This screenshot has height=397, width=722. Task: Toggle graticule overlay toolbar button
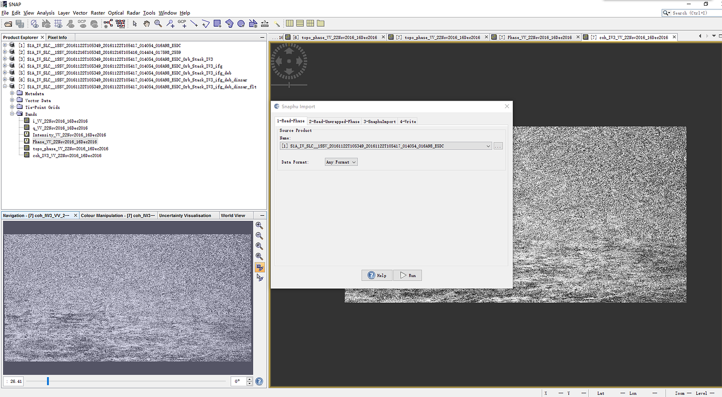59,24
